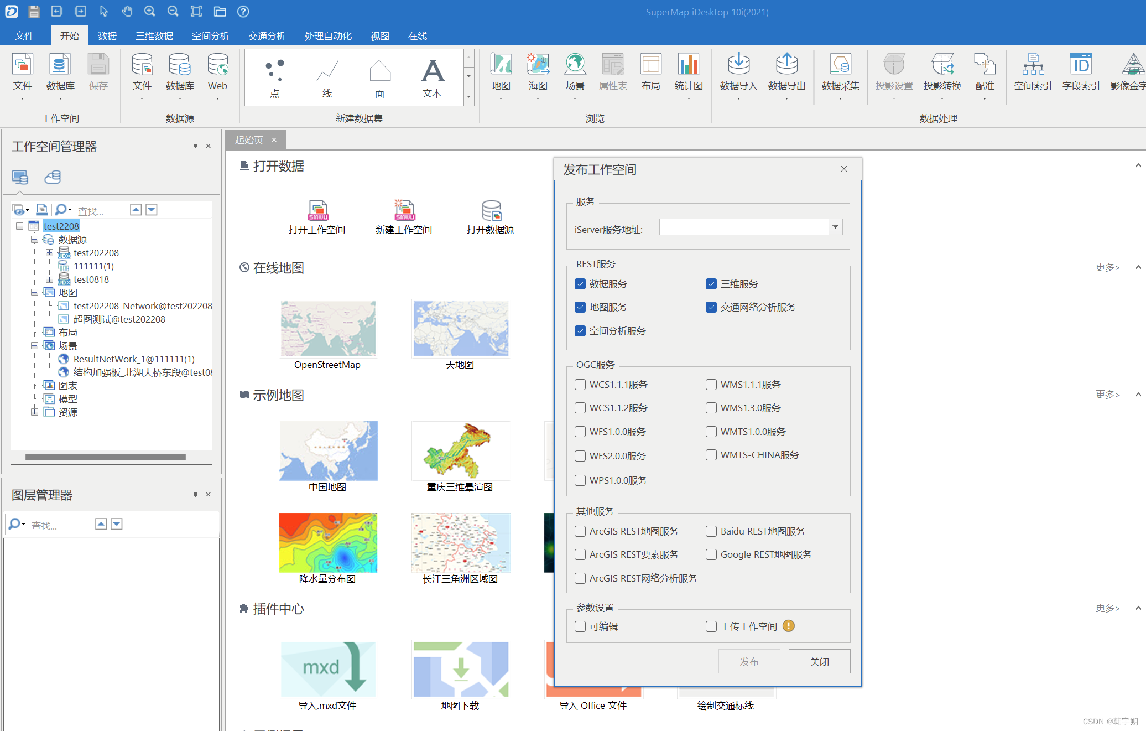Click the Spatial Index (空间索引) icon
This screenshot has width=1146, height=731.
coord(1033,72)
